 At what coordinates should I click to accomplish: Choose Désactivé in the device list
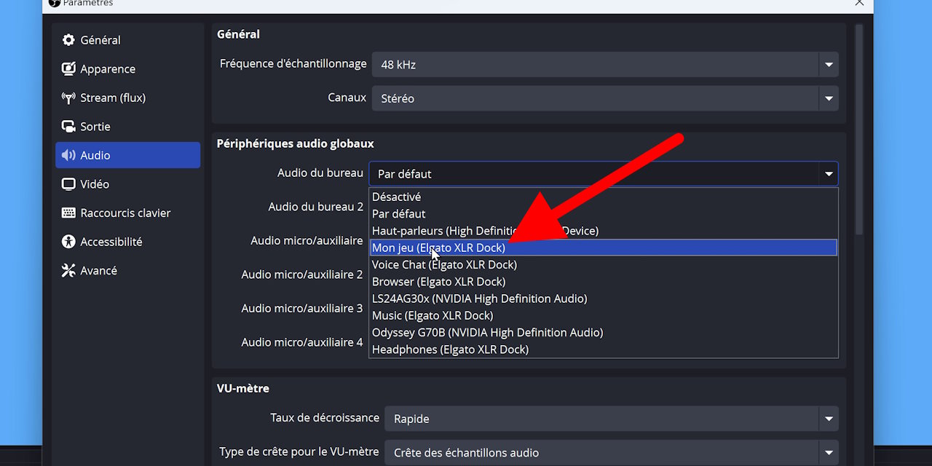(x=396, y=197)
